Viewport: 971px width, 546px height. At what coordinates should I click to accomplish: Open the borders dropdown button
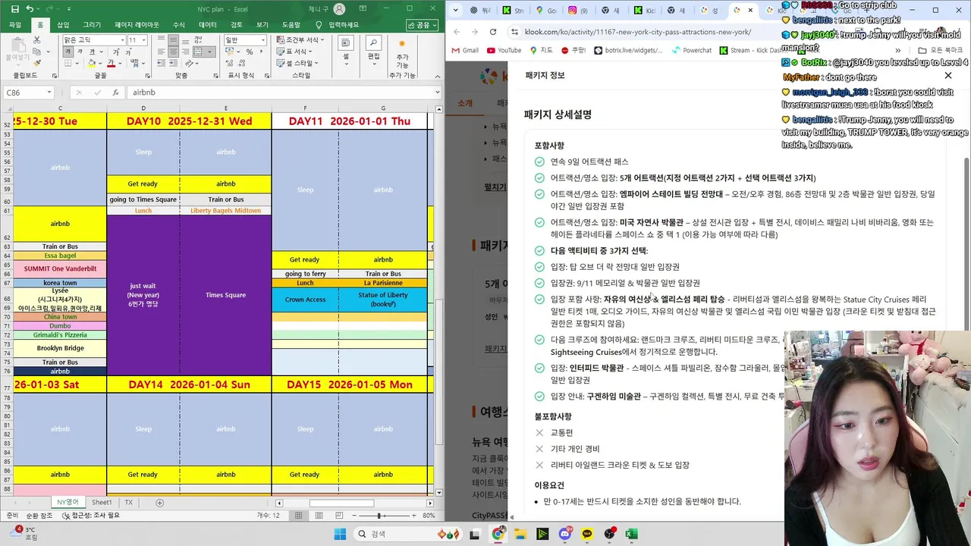pyautogui.click(x=77, y=63)
